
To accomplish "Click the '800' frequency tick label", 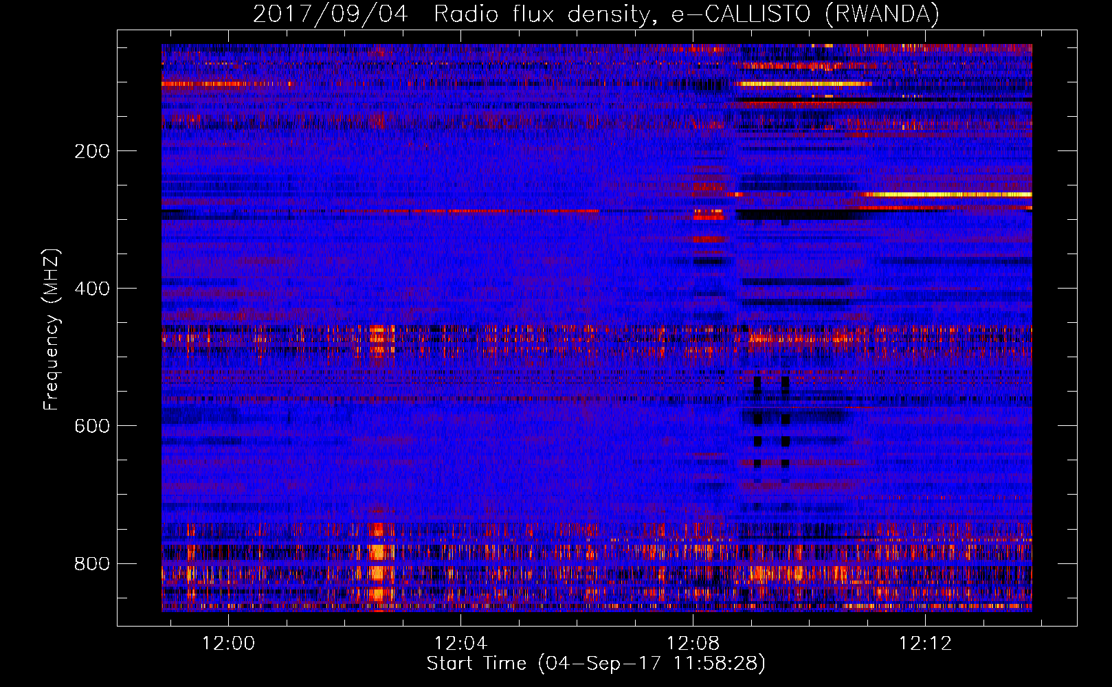I will 92,564.
